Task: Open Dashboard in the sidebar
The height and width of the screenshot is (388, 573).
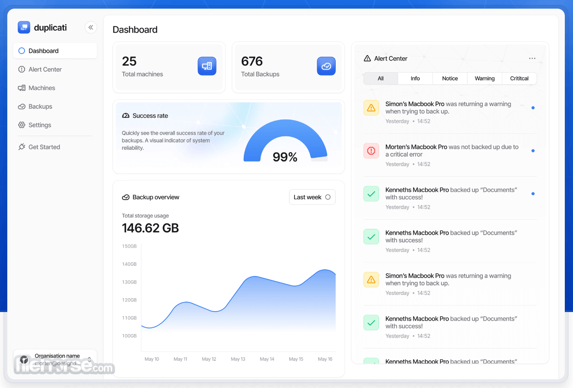Action: pos(55,51)
